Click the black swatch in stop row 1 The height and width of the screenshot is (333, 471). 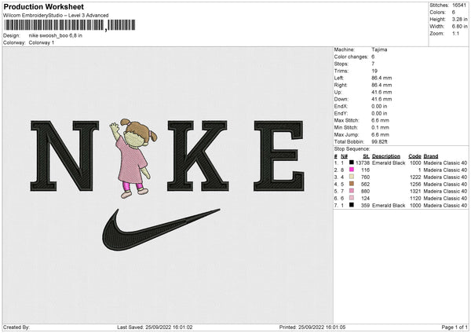click(352, 163)
